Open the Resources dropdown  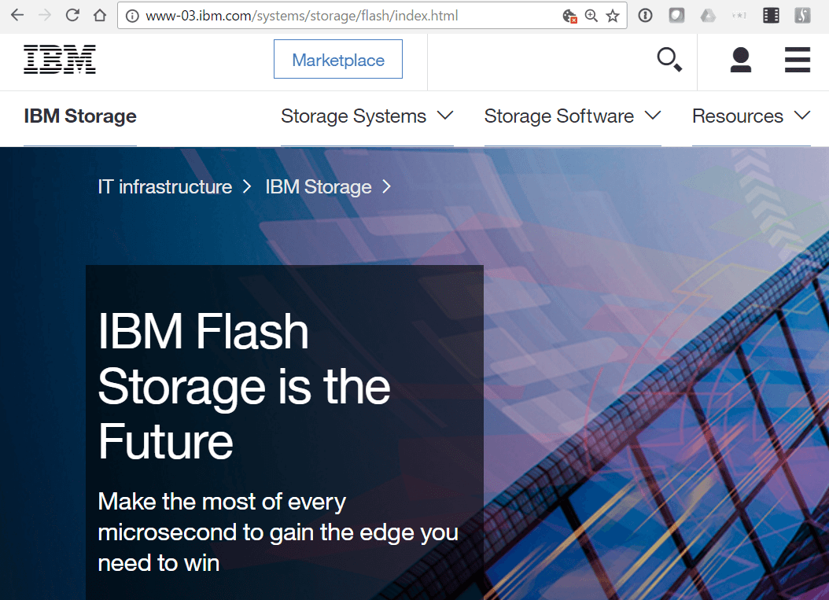[750, 116]
